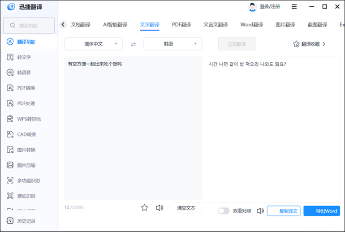345x232 pixels.
Task: Click the 导出Word button
Action: tap(321, 211)
